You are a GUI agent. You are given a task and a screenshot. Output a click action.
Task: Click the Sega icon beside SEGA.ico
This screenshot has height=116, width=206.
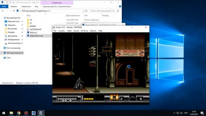[28, 33]
